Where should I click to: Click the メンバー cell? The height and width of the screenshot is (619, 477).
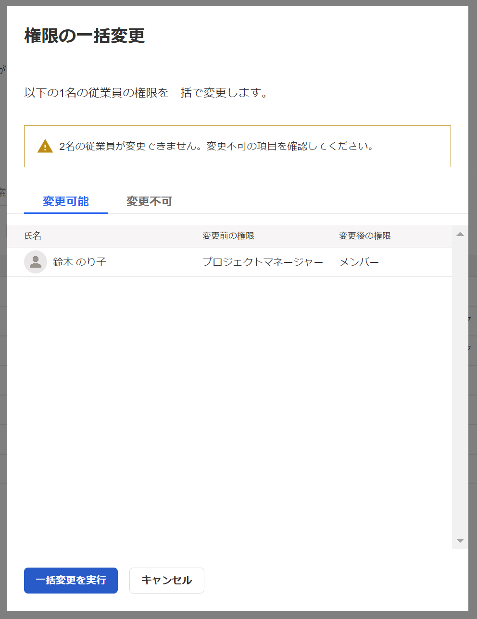[x=359, y=262]
